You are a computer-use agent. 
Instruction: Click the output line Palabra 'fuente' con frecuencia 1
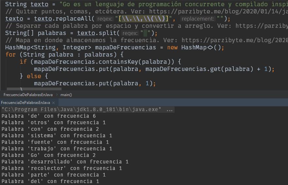pyautogui.click(x=55, y=142)
